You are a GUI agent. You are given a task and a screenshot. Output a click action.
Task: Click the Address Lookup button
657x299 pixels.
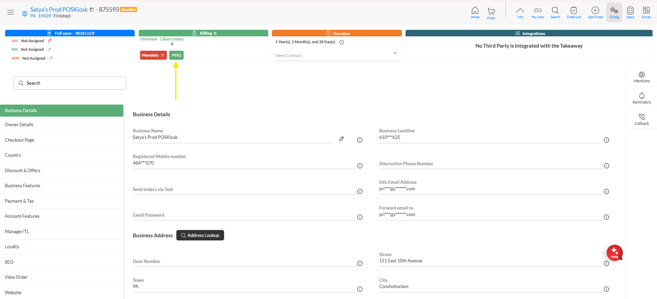pos(200,235)
